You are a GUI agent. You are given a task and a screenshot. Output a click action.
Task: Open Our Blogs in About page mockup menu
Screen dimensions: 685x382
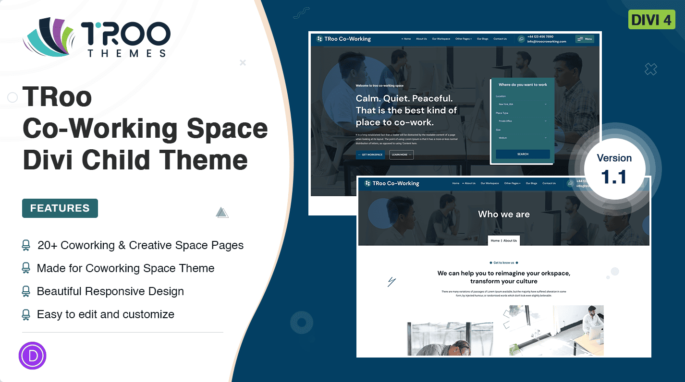531,183
